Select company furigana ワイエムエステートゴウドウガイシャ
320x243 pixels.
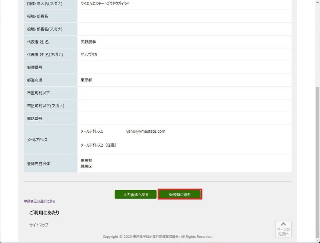tap(105, 4)
